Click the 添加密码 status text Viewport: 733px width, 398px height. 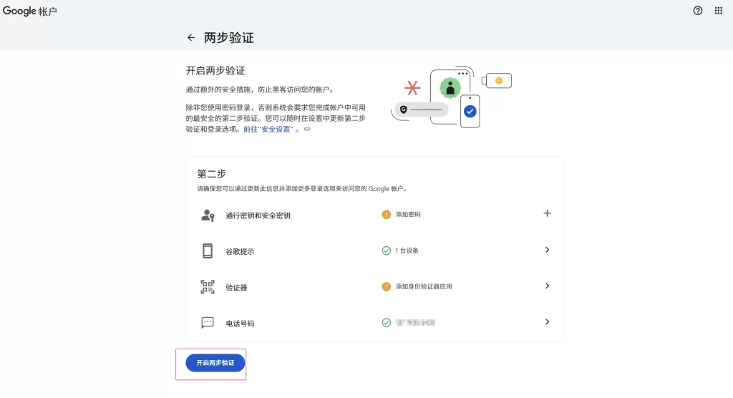407,215
